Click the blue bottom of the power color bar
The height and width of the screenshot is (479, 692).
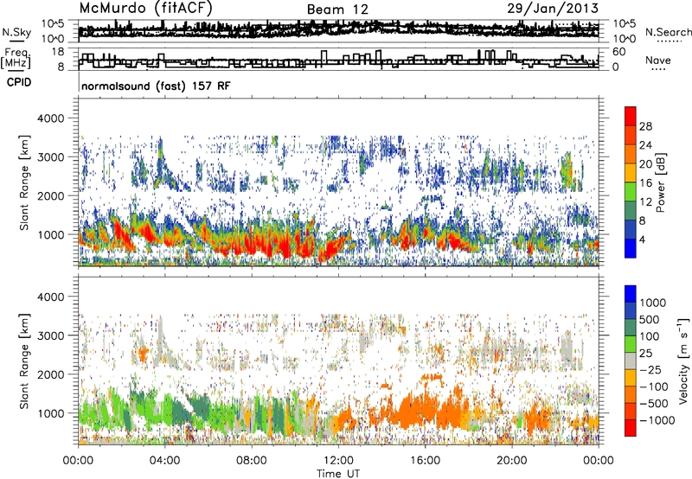(631, 248)
